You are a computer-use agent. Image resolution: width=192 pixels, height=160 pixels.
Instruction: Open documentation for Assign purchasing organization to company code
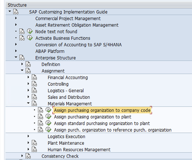40,110
